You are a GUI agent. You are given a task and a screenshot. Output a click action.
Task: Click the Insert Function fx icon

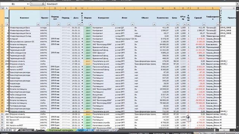point(43,4)
